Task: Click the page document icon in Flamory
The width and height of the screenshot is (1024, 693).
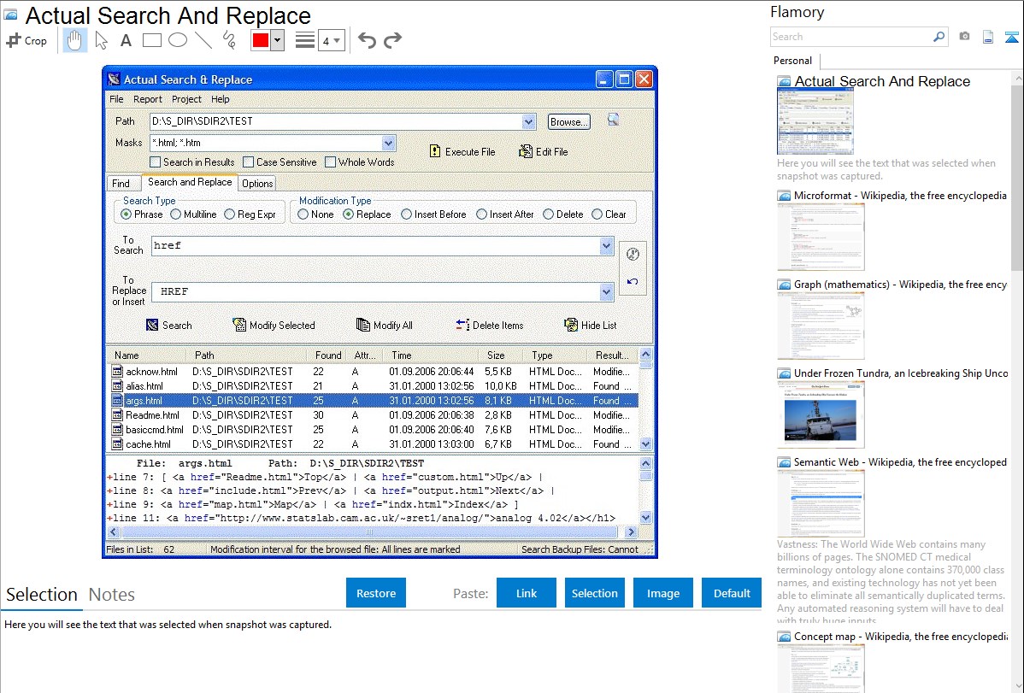Action: [x=988, y=37]
